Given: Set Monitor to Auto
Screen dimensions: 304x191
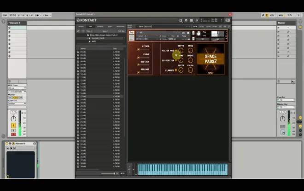Looking at the screenshot, I should tap(15, 98).
